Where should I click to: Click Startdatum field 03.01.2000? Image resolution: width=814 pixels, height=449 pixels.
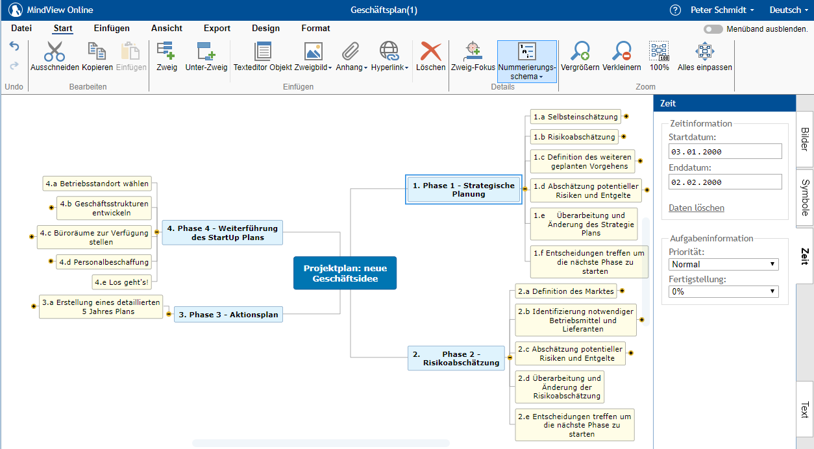tap(725, 151)
